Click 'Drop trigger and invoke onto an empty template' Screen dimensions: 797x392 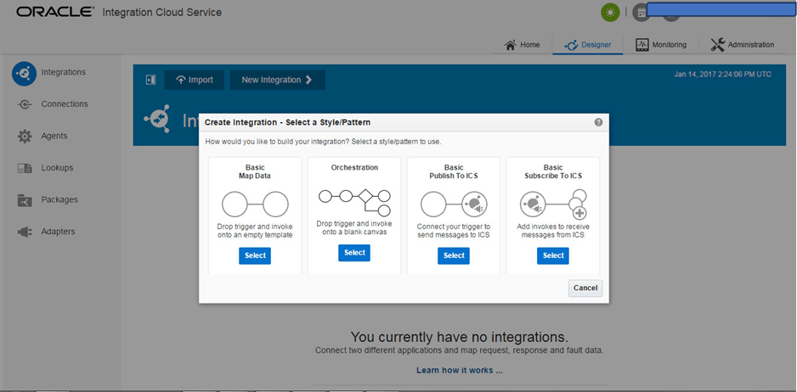coord(255,231)
